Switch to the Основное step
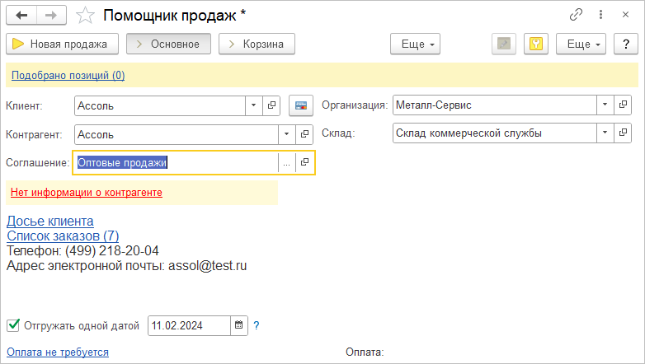Screen dimensions: 645x364 (x=168, y=44)
